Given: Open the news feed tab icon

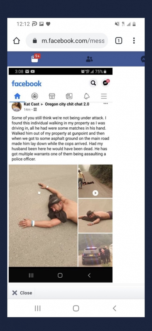Looking at the screenshot, I should pos(69,96).
